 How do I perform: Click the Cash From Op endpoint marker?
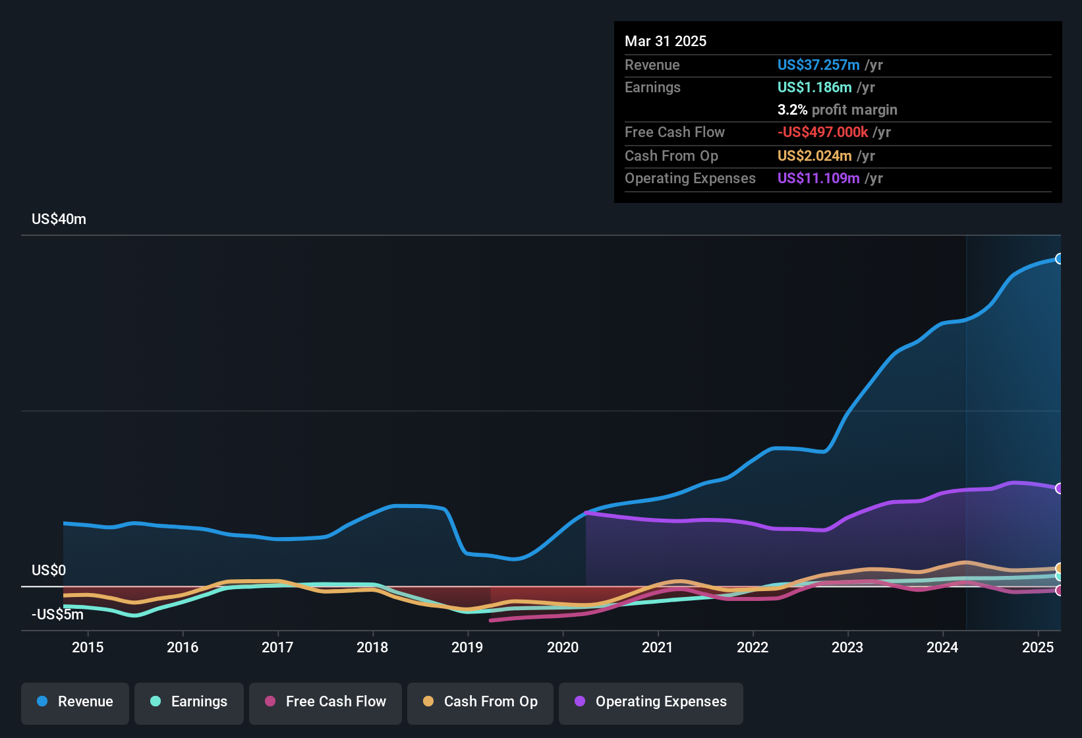tap(1059, 568)
